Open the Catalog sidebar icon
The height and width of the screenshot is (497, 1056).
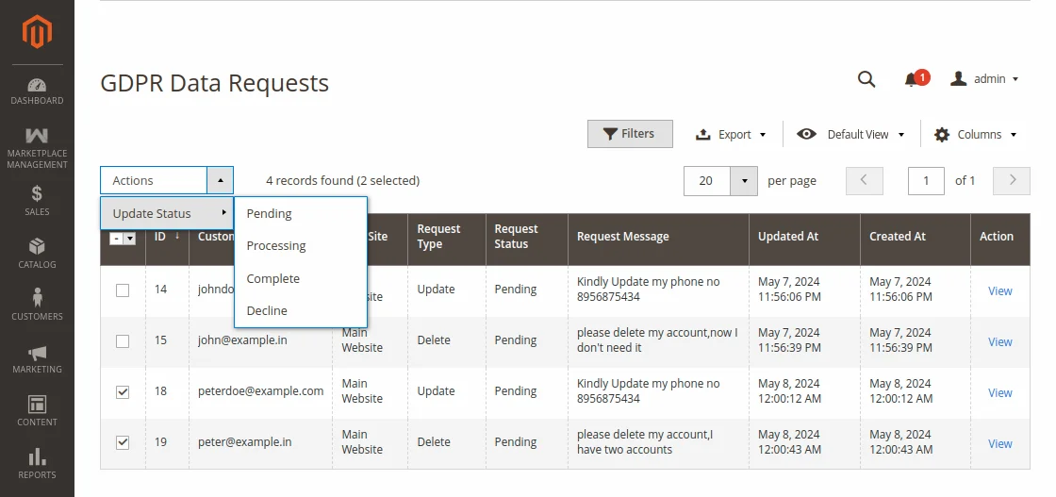[37, 253]
